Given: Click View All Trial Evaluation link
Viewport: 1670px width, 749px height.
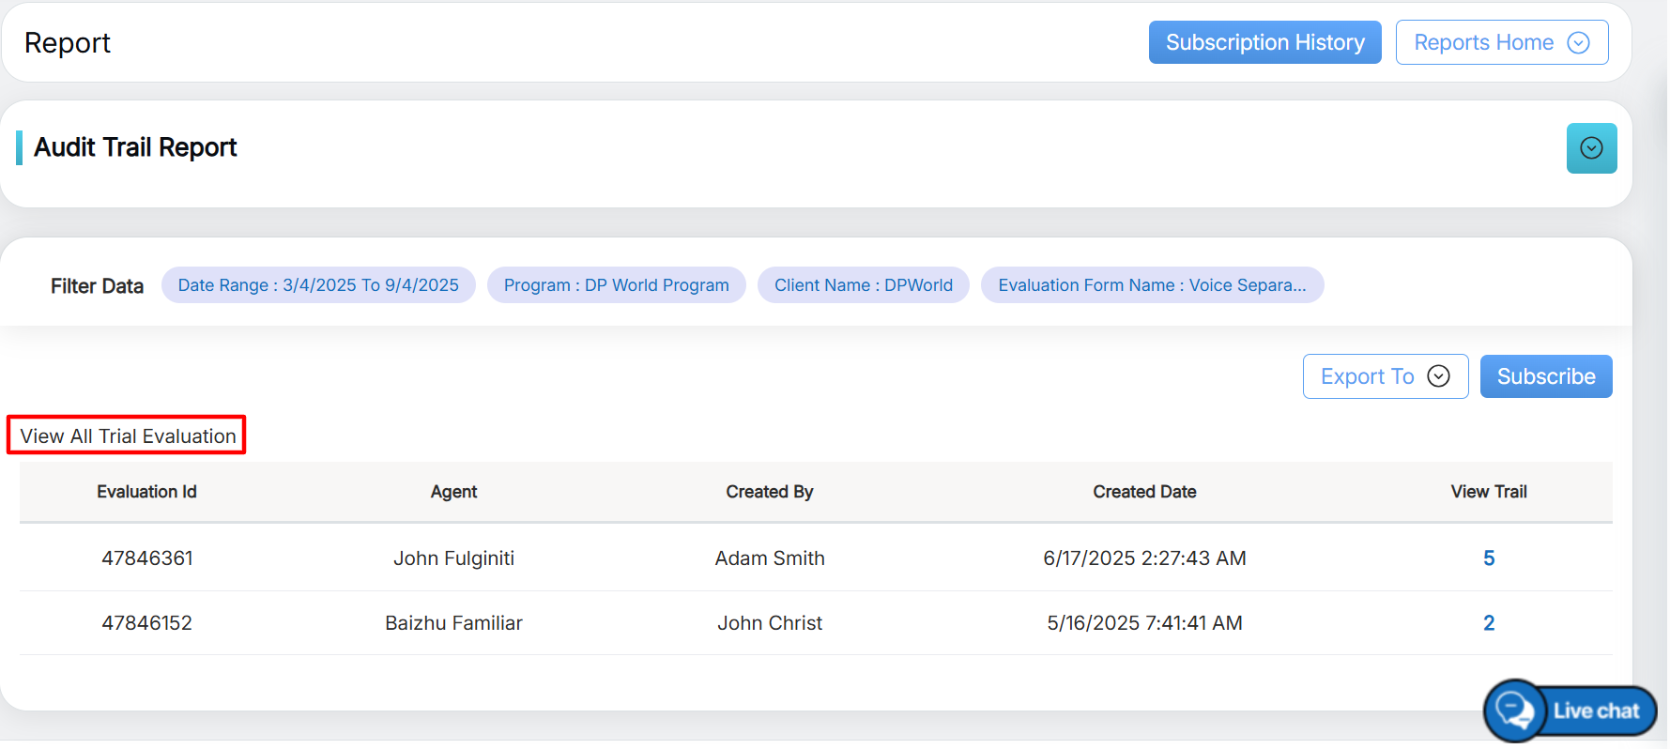Looking at the screenshot, I should point(128,436).
